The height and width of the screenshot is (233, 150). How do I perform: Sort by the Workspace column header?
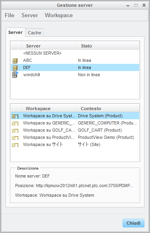pyautogui.click(x=49, y=109)
